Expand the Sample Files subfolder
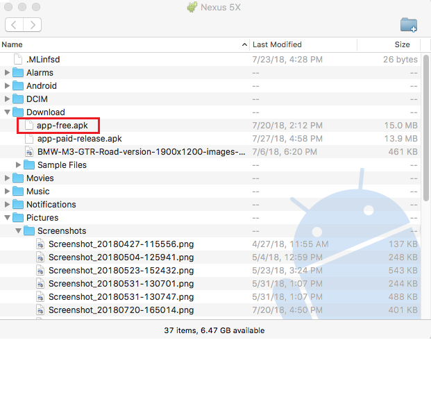The width and height of the screenshot is (431, 406). [x=19, y=165]
